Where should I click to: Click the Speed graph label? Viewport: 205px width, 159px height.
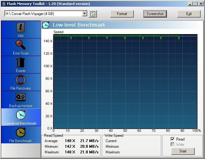pos(58,32)
